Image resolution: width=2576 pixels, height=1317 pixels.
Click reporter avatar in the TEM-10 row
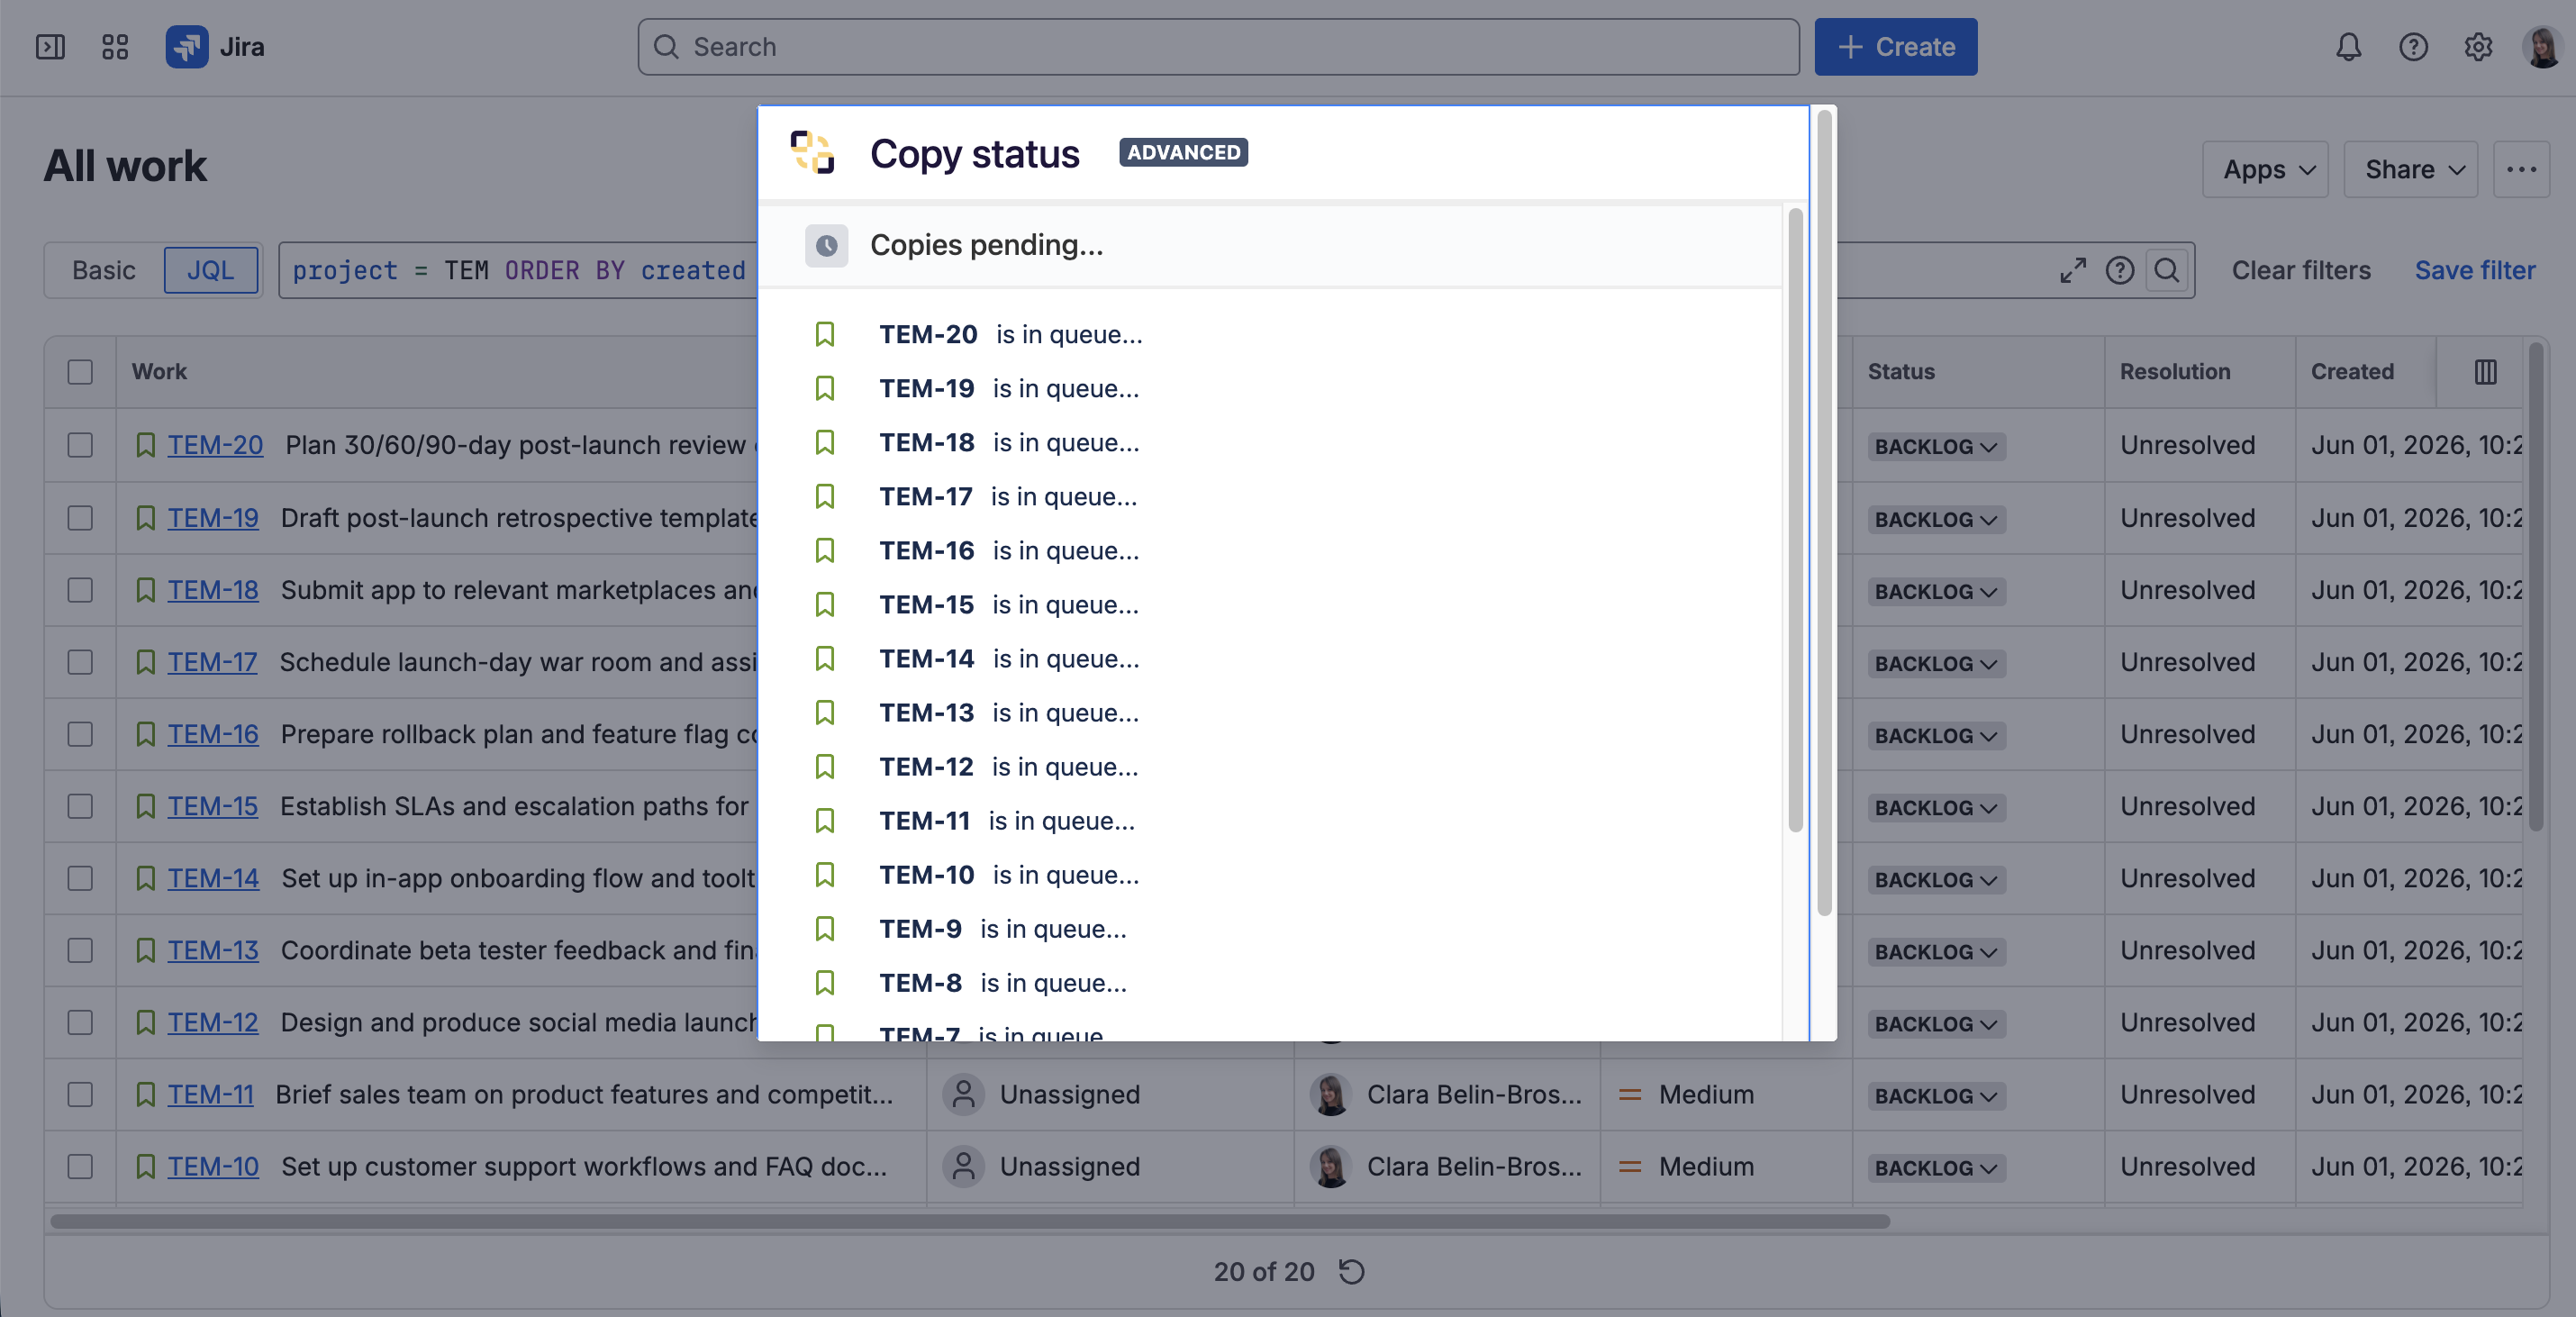(x=1331, y=1166)
